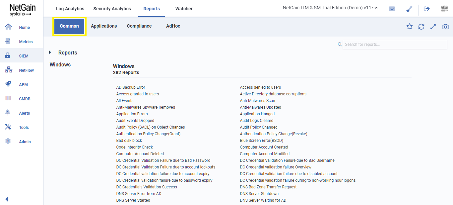Open Access granted to users report
The height and width of the screenshot is (205, 453).
[x=138, y=94]
